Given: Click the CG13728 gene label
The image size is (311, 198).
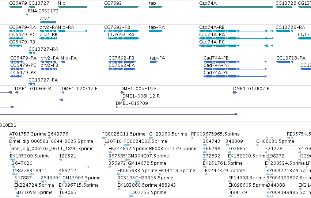Looking at the screenshot, I should click(286, 3).
